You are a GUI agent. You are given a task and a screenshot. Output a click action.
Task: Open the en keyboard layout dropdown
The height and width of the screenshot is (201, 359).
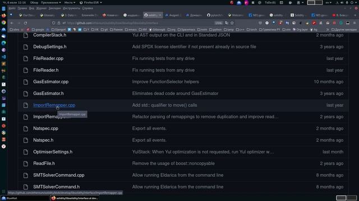(328, 2)
